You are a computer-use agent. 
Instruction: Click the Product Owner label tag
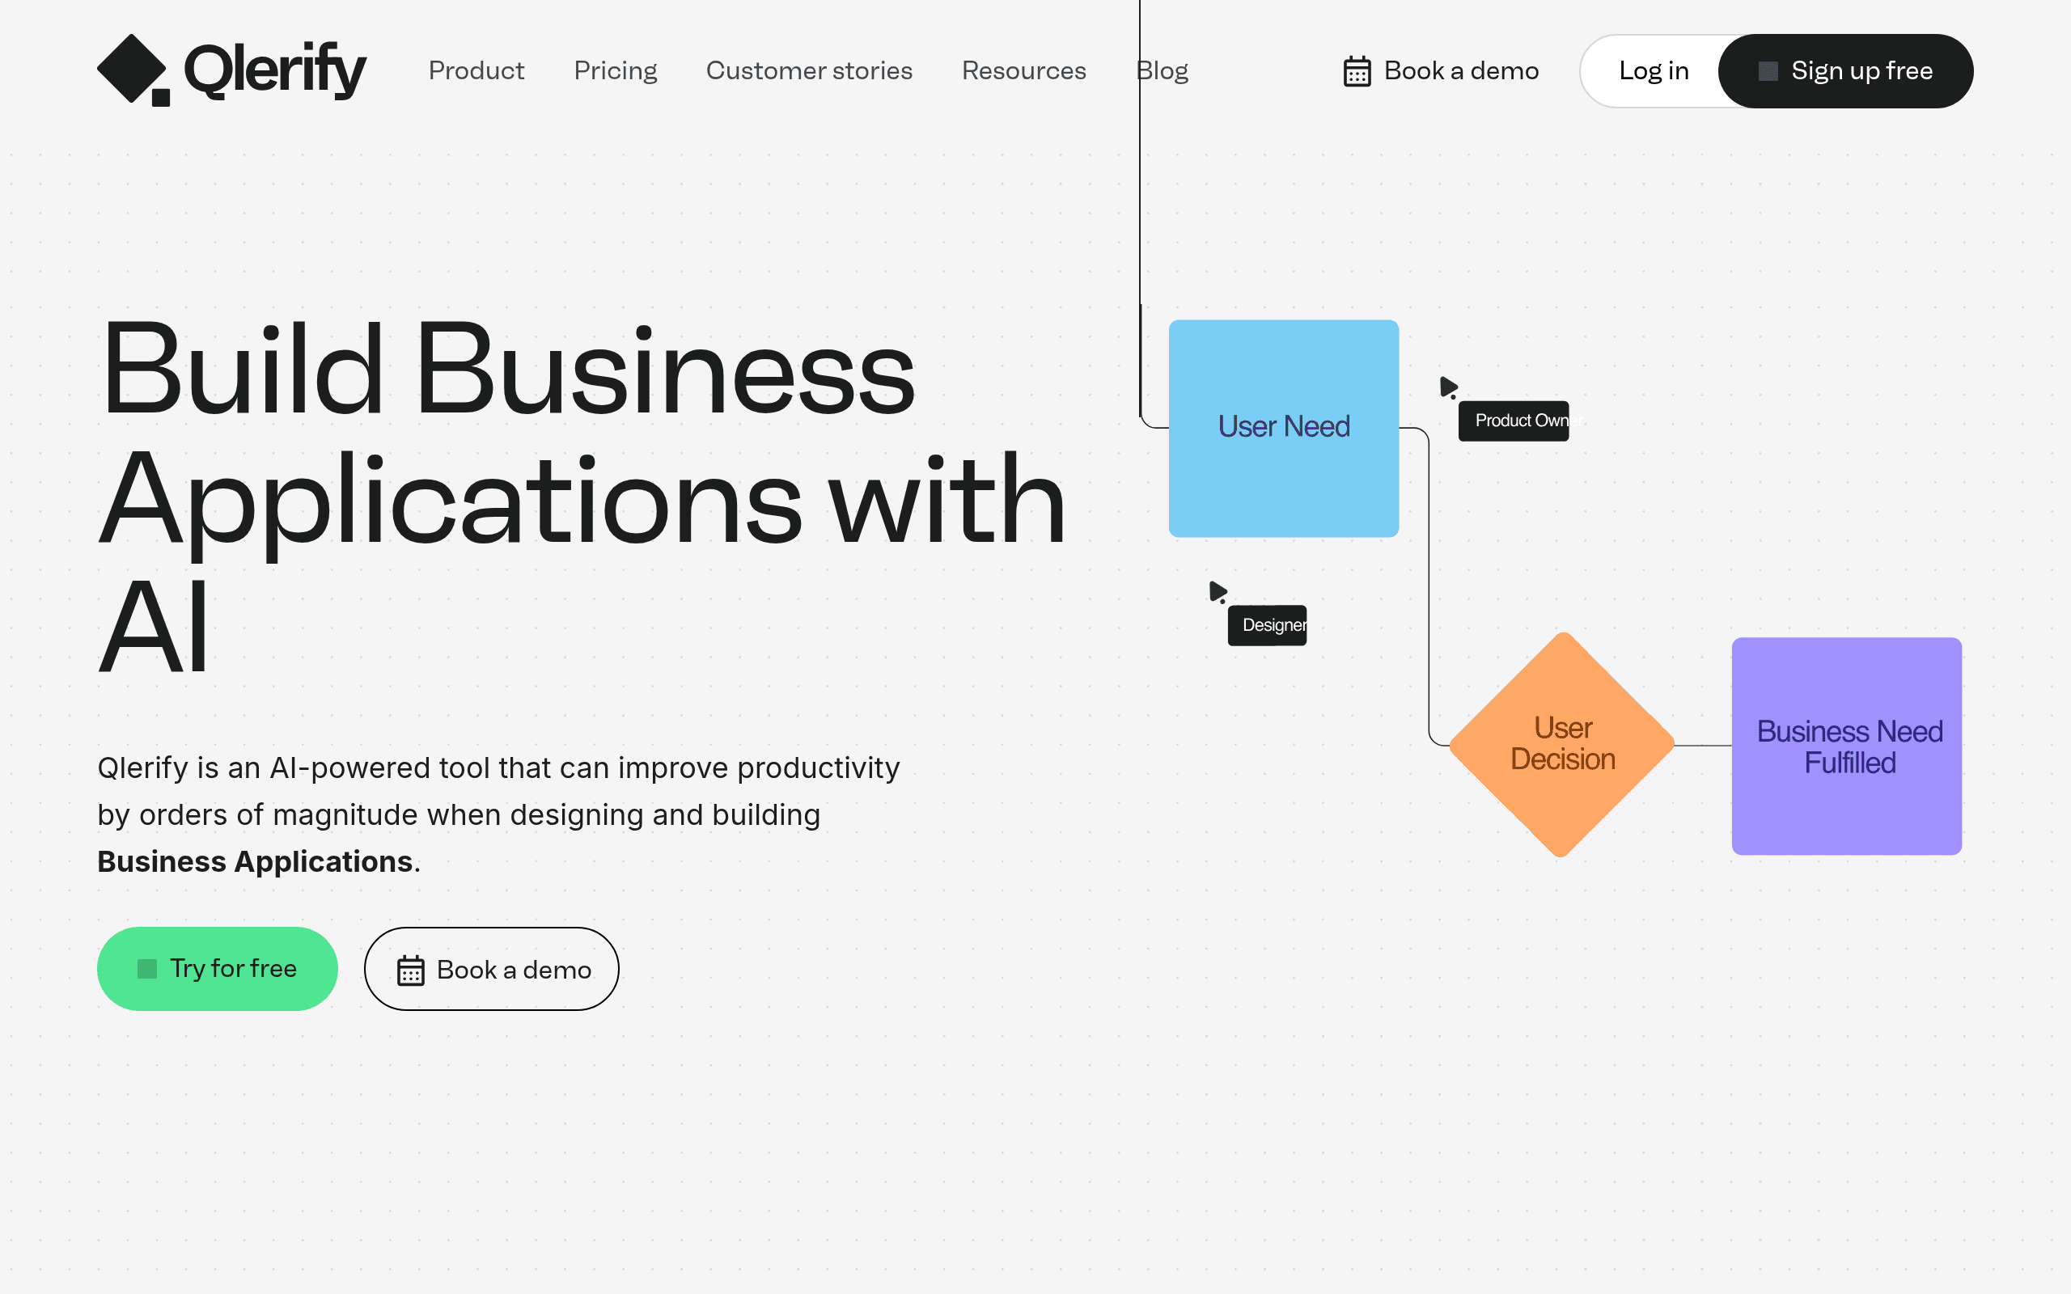pyautogui.click(x=1514, y=421)
